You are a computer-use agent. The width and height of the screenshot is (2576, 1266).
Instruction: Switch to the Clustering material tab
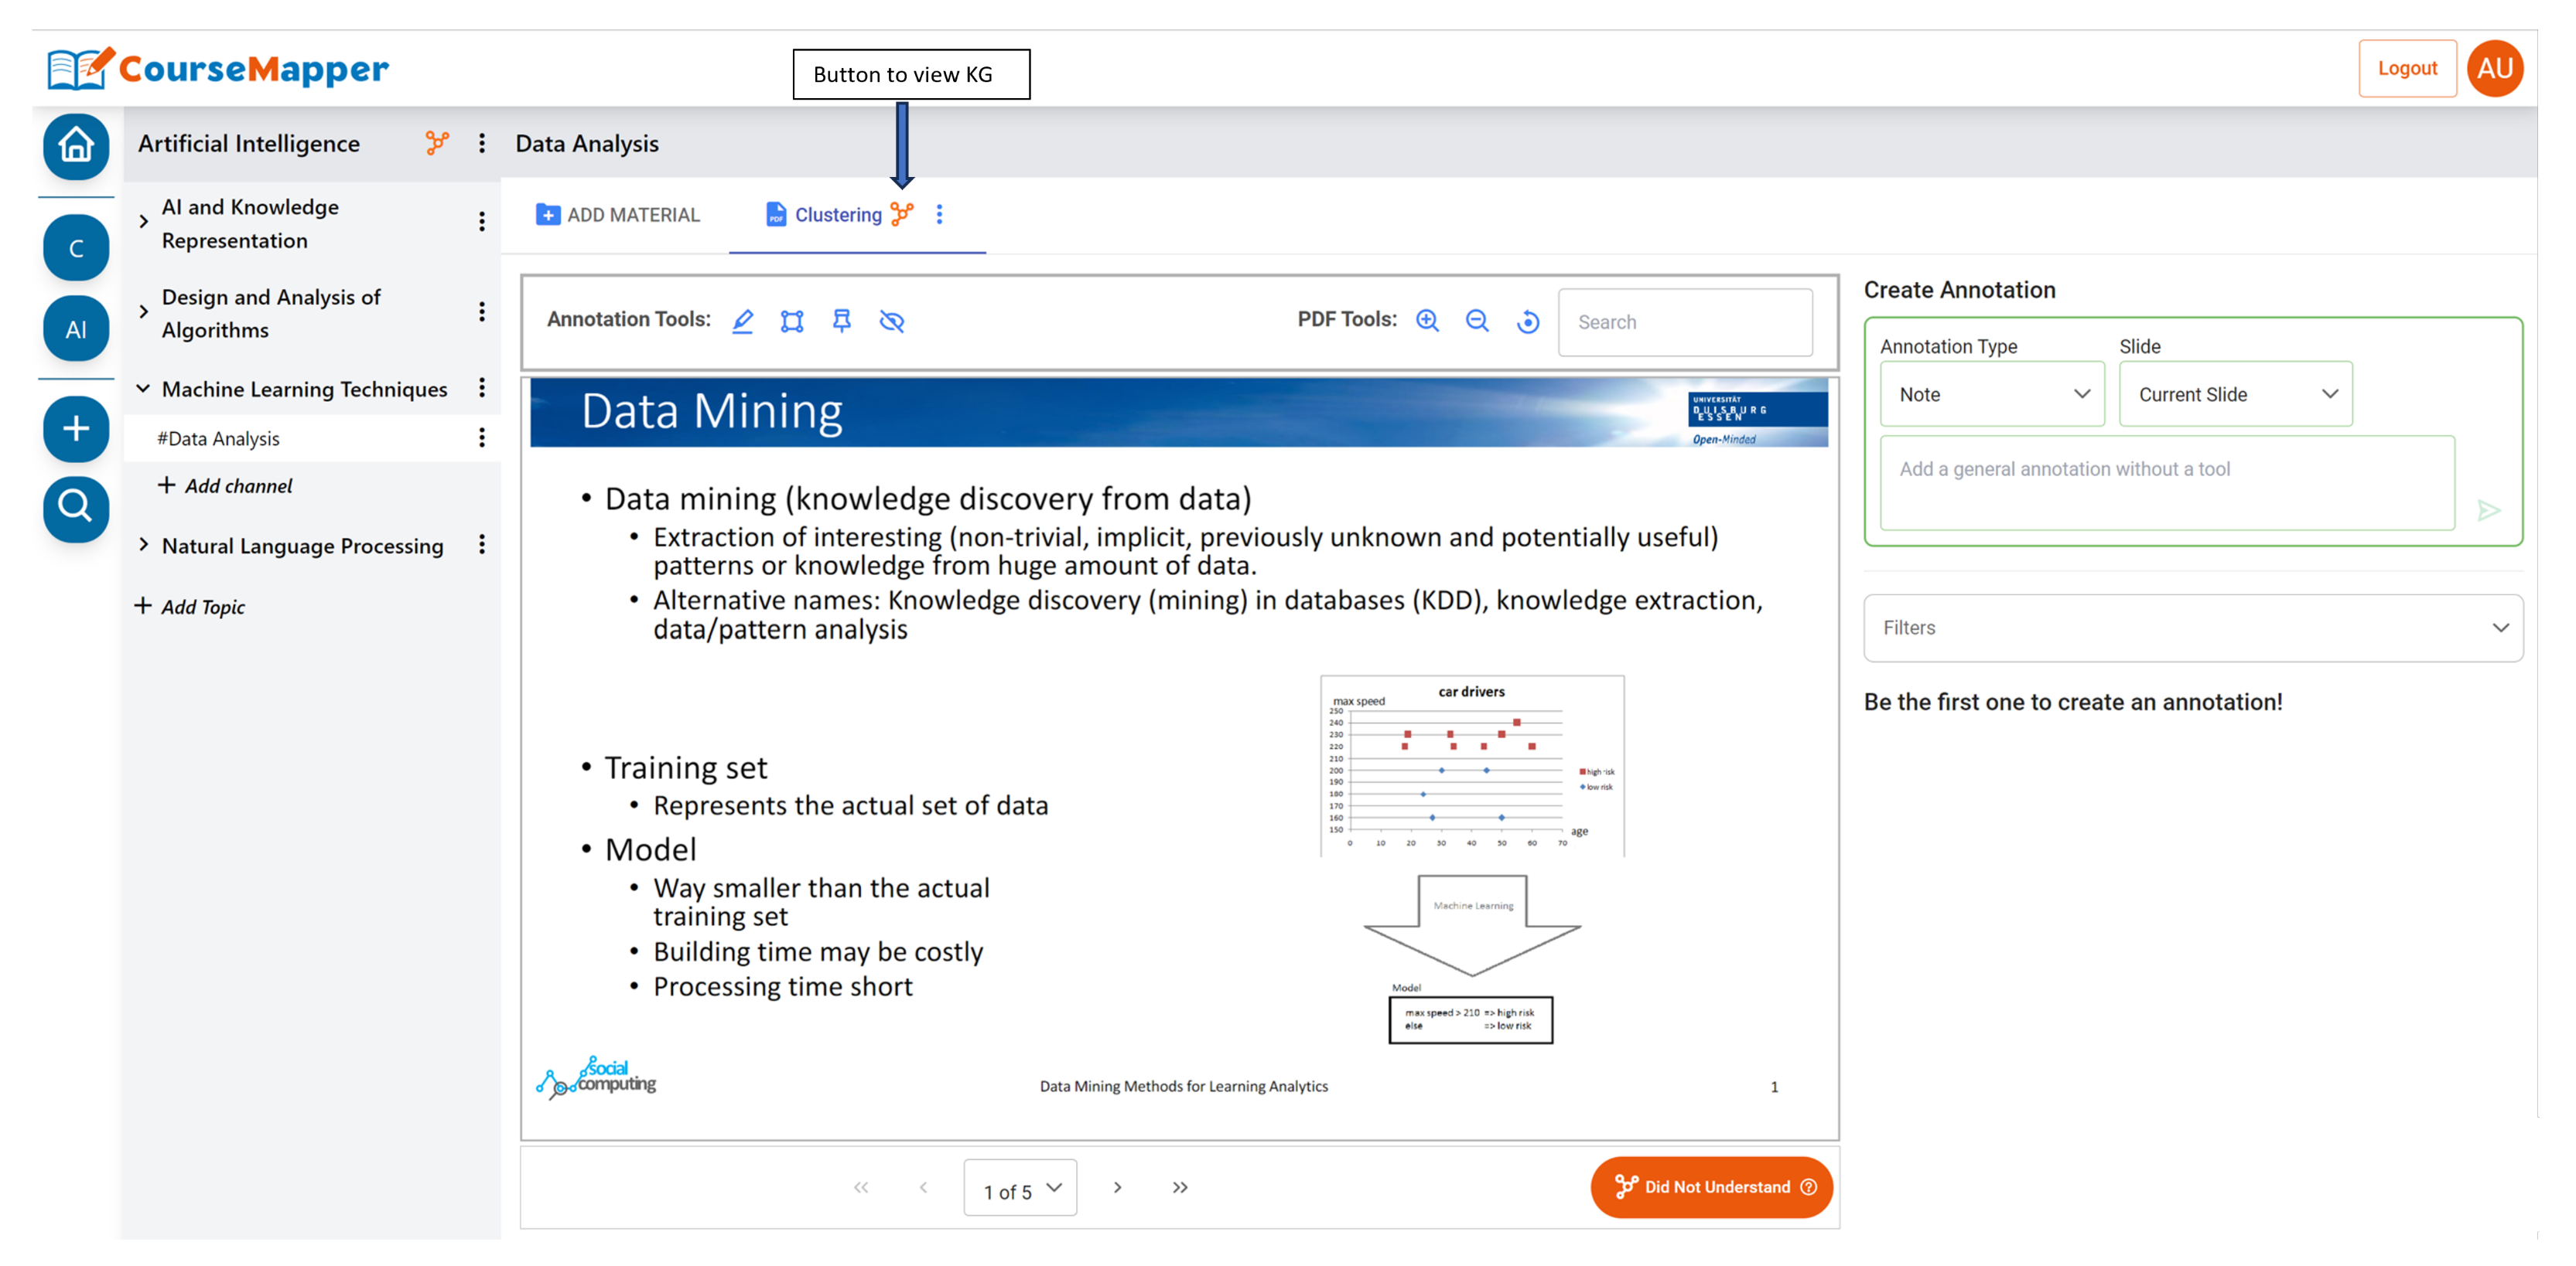click(x=836, y=215)
